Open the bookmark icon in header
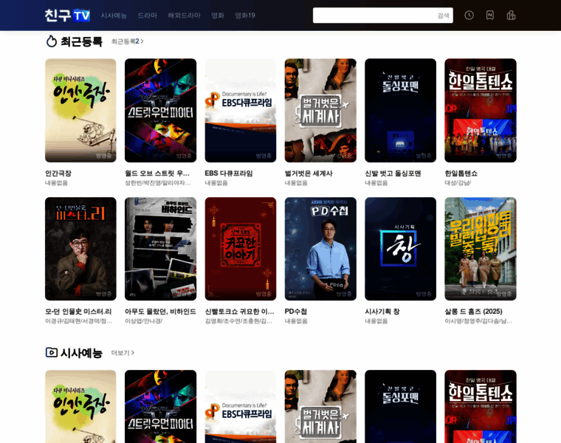Image resolution: width=561 pixels, height=443 pixels. pyautogui.click(x=490, y=15)
